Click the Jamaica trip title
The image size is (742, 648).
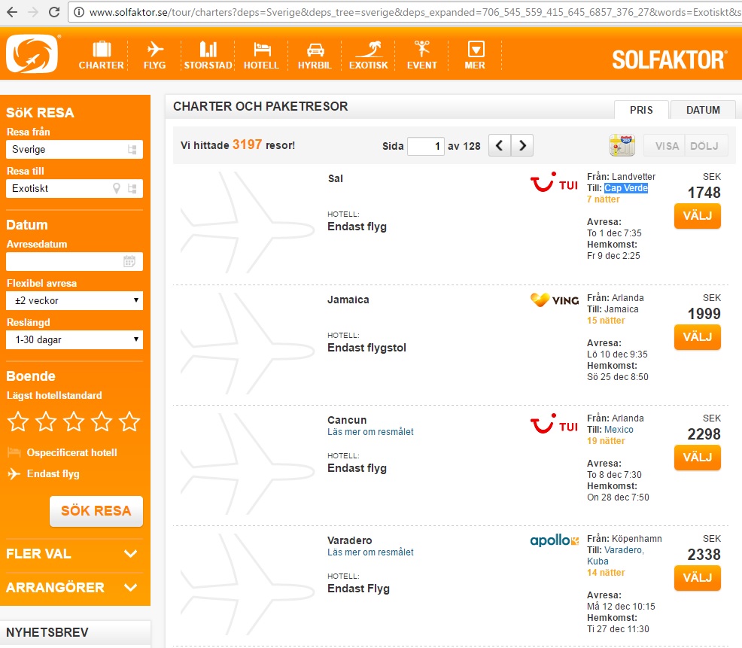348,300
